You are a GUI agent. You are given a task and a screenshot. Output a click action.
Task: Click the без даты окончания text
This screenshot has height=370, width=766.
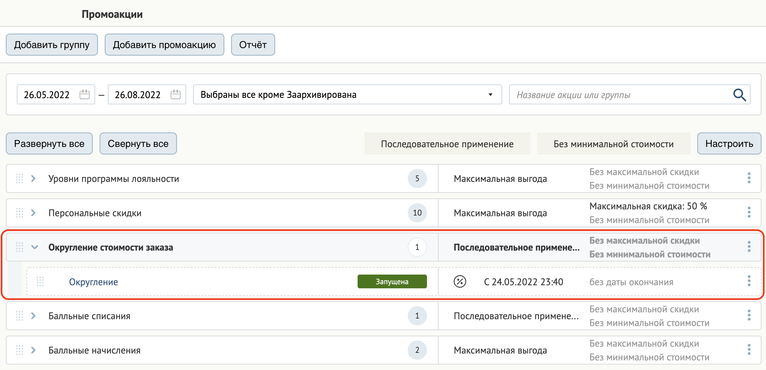coord(631,282)
